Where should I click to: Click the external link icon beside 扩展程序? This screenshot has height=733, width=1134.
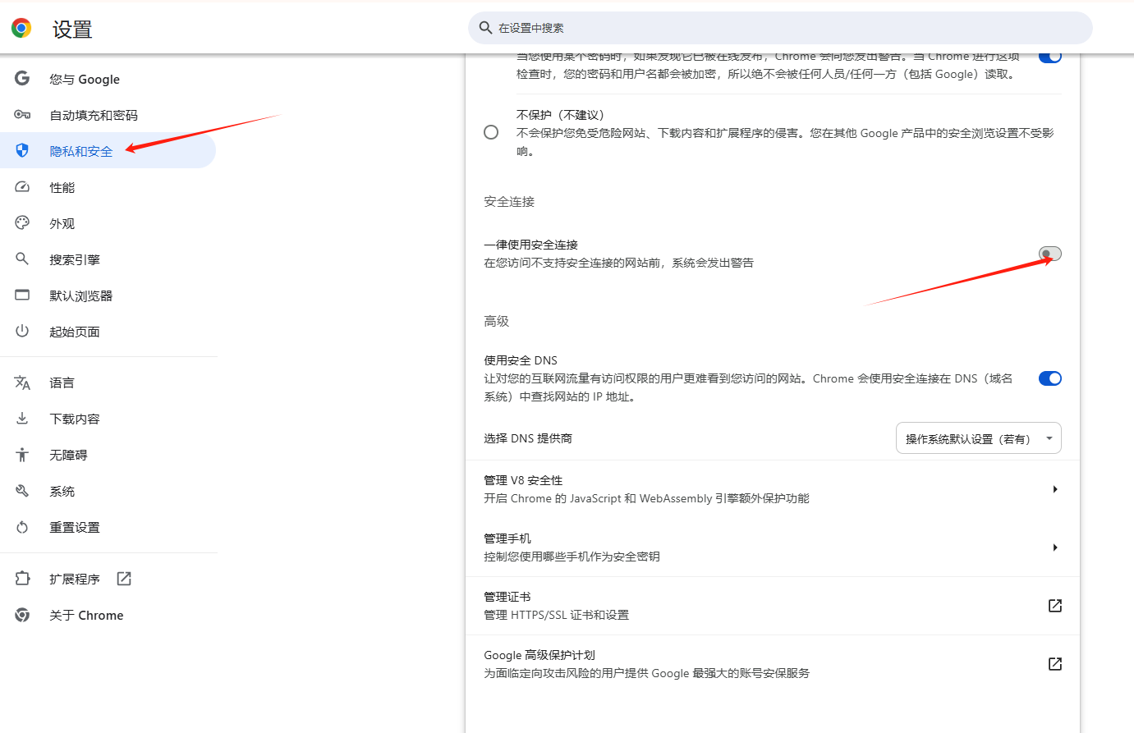124,579
